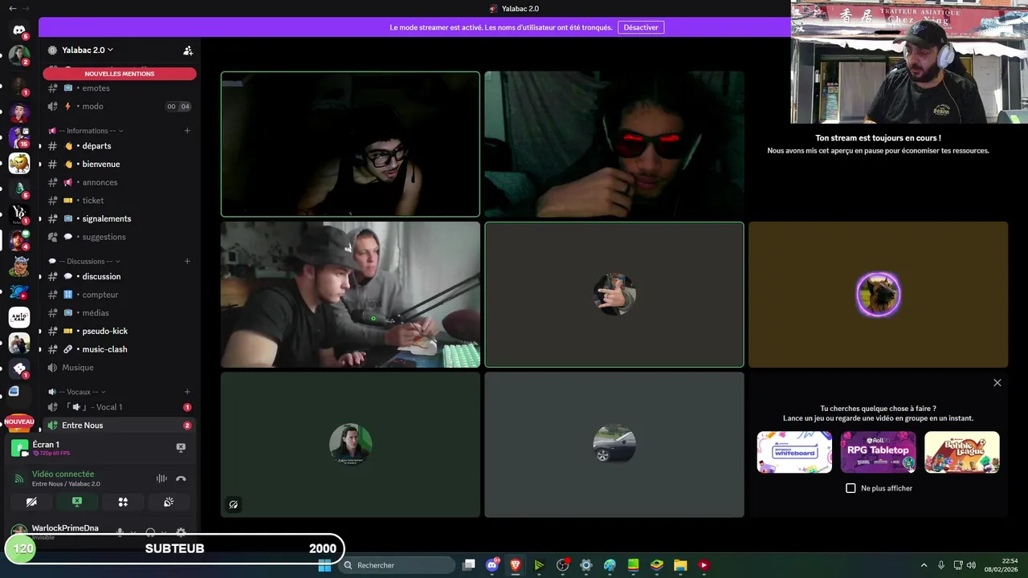The image size is (1028, 578).
Task: Open the modo voice channel
Action: click(x=120, y=106)
